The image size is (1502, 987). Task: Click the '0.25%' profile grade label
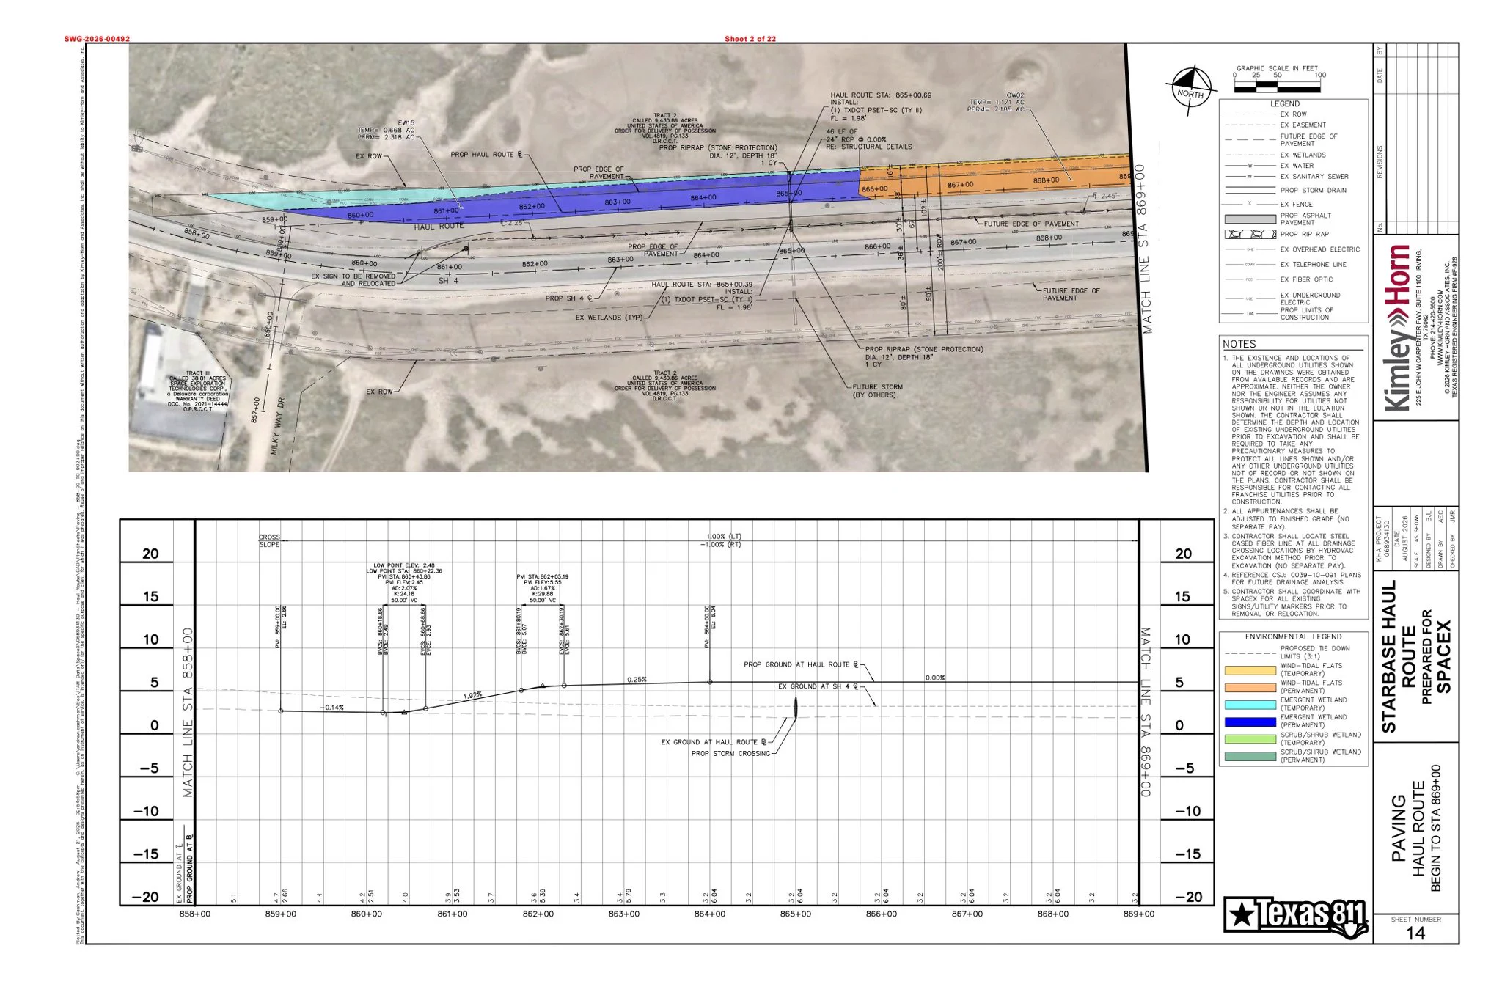pyautogui.click(x=637, y=680)
